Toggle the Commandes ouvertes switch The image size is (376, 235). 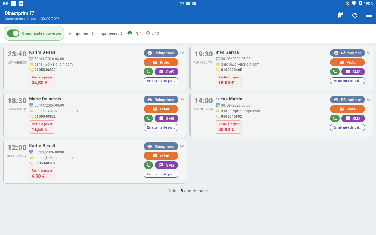(x=13, y=33)
